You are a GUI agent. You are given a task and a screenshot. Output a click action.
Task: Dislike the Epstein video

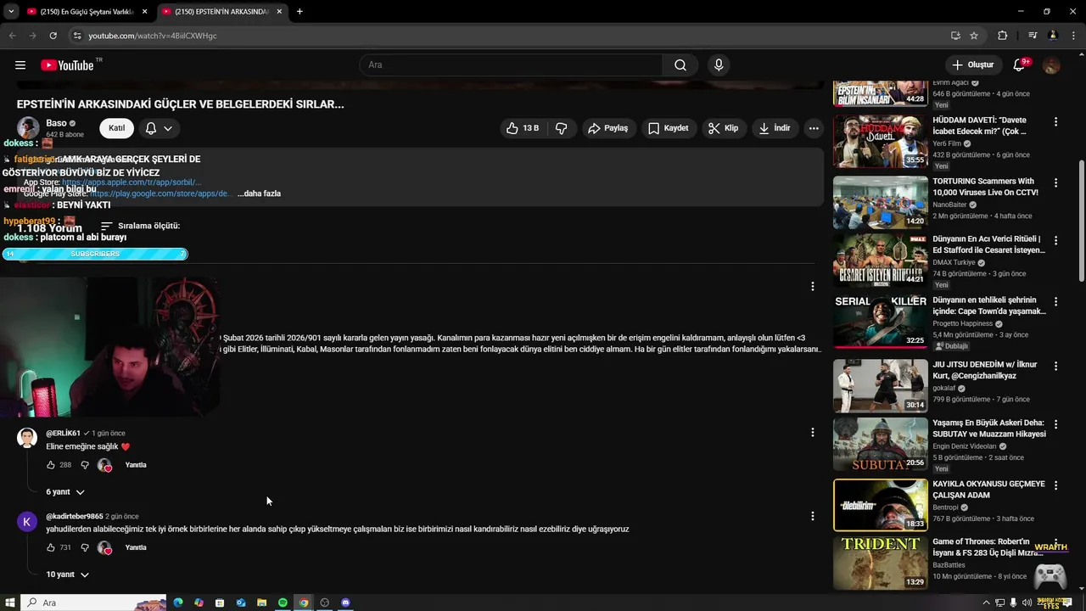tap(561, 128)
